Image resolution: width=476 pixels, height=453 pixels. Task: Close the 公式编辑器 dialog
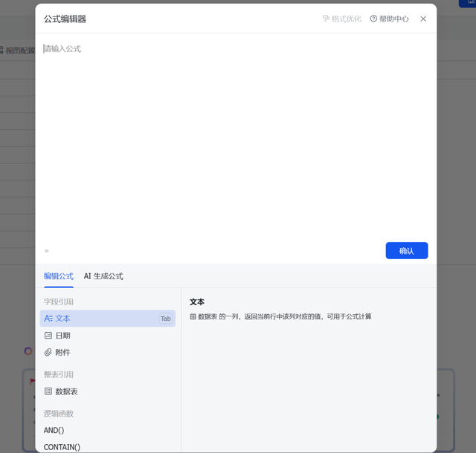pyautogui.click(x=423, y=19)
